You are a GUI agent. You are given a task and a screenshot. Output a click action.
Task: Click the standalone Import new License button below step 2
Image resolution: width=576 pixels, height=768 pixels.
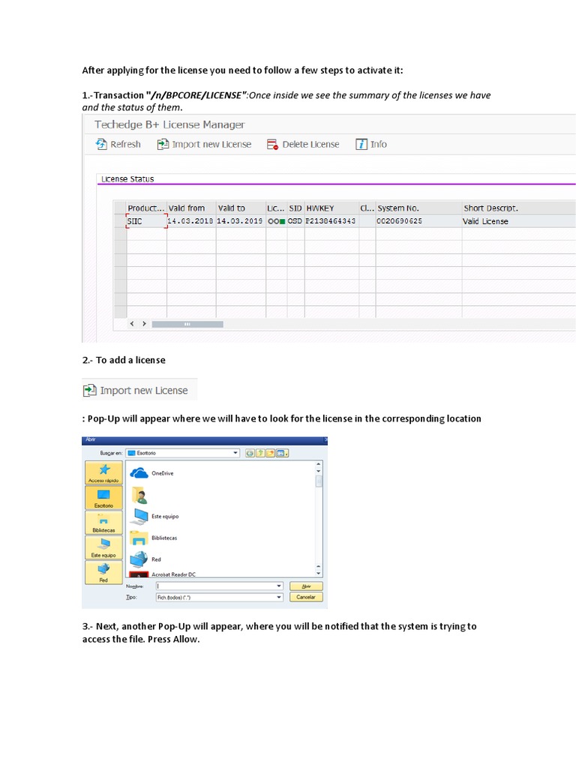click(139, 390)
